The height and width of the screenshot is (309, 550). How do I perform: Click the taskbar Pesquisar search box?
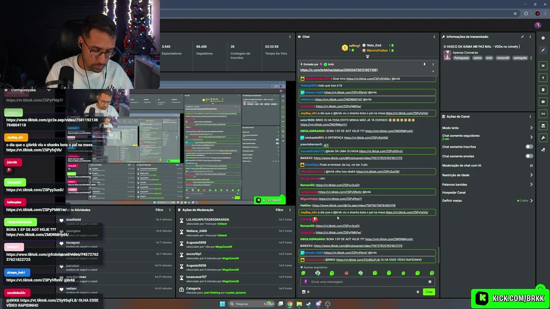[x=251, y=304]
